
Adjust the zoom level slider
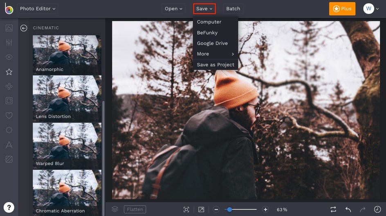click(x=241, y=209)
